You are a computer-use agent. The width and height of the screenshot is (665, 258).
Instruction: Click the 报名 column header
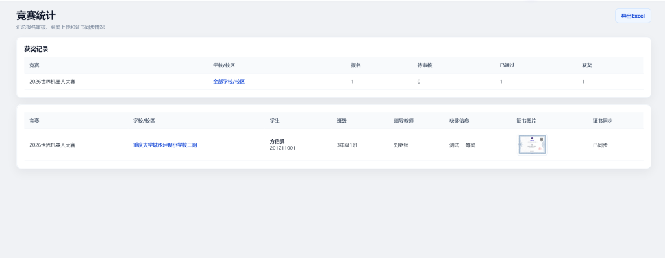356,65
